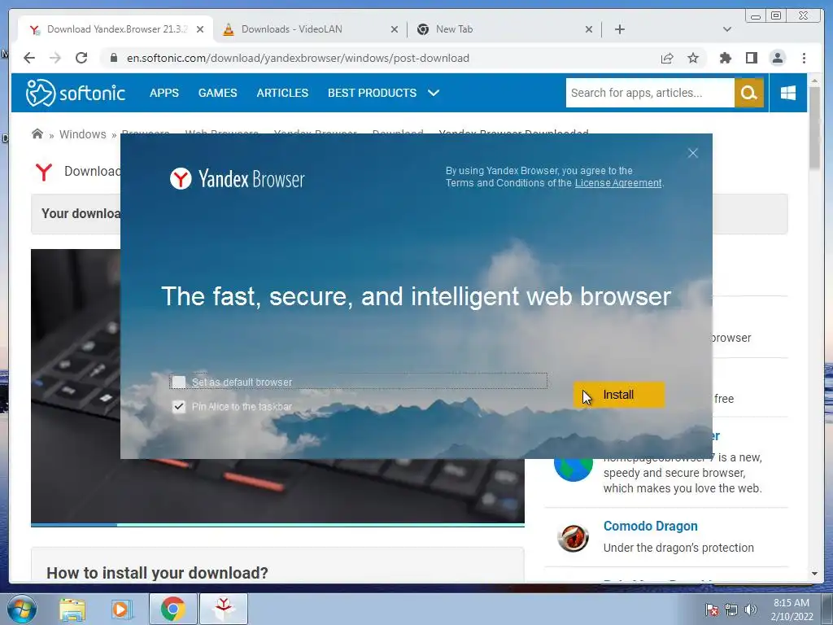This screenshot has height=625, width=833.
Task: Open the Chrome profile avatar
Action: [777, 58]
